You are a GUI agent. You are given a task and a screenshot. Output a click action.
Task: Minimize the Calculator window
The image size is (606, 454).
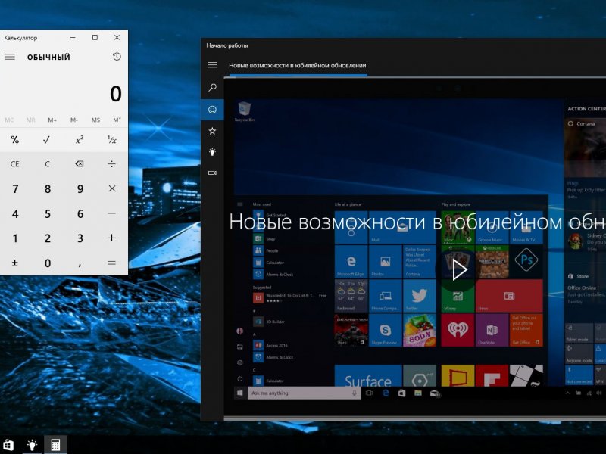(73, 37)
